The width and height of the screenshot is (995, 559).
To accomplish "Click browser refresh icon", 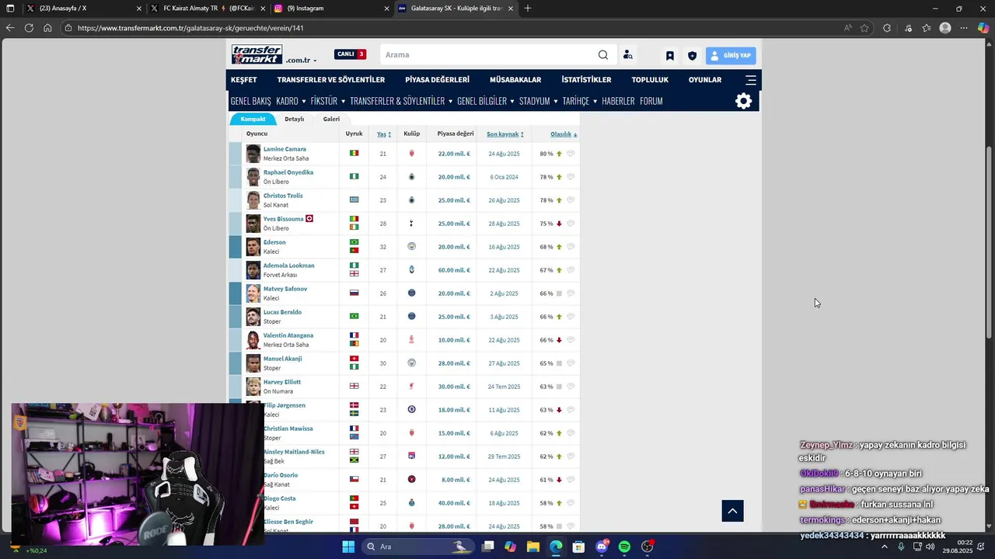I will pyautogui.click(x=29, y=28).
